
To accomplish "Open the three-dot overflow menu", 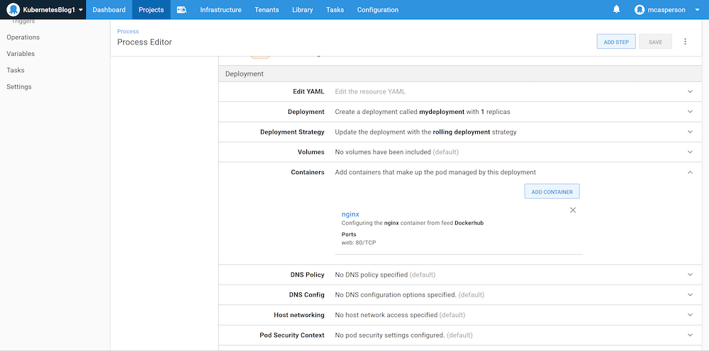I will [x=686, y=42].
